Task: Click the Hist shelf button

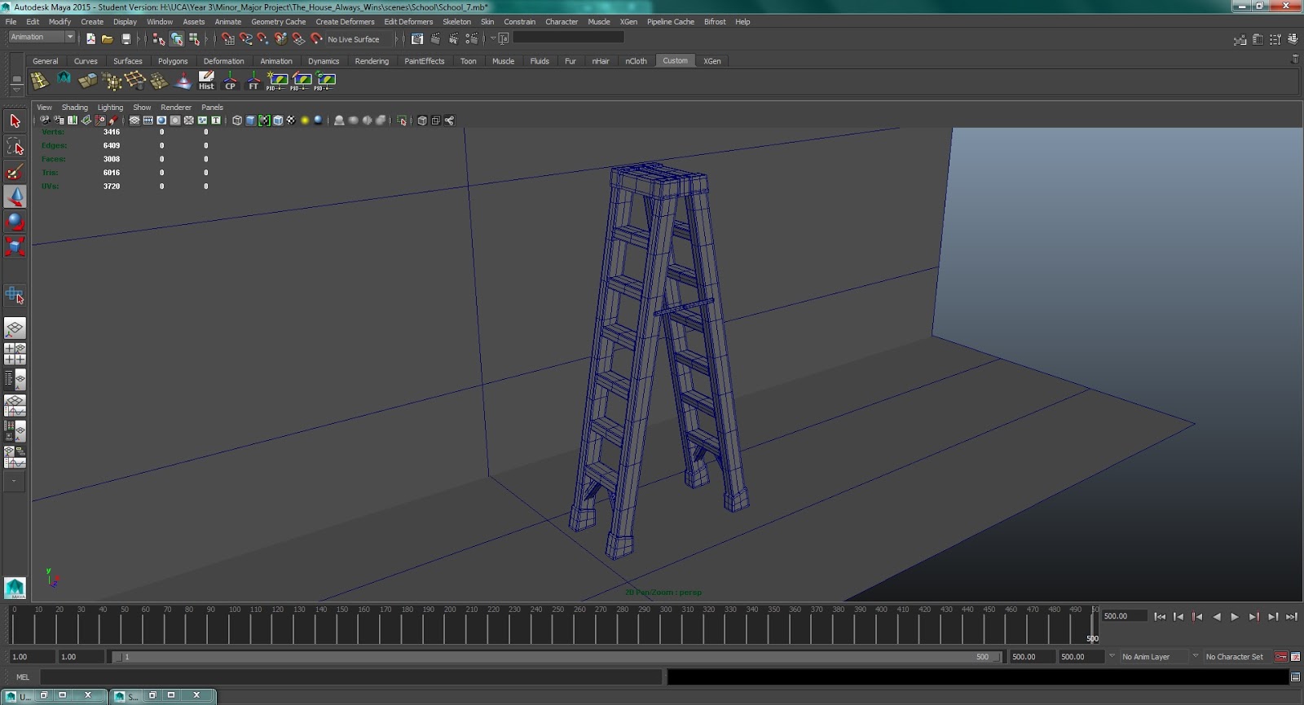Action: [x=206, y=80]
